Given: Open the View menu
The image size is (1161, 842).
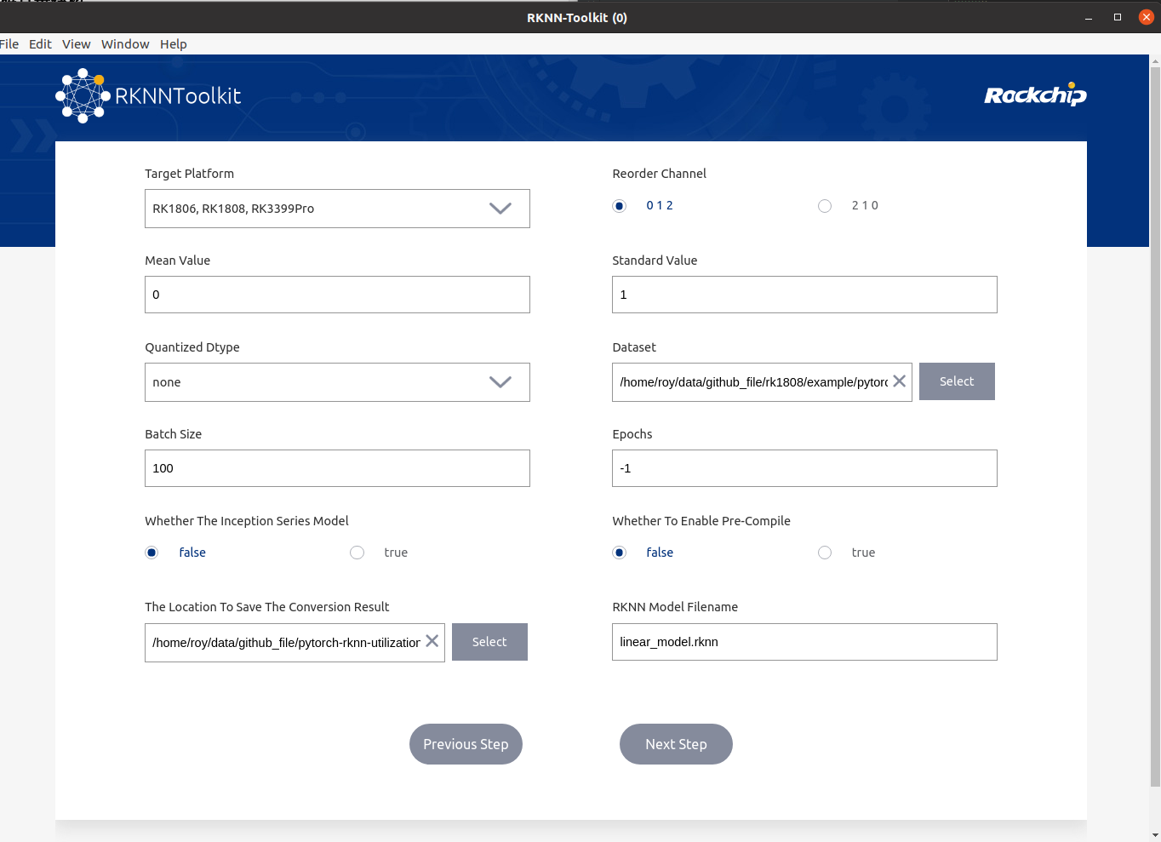Looking at the screenshot, I should [76, 44].
